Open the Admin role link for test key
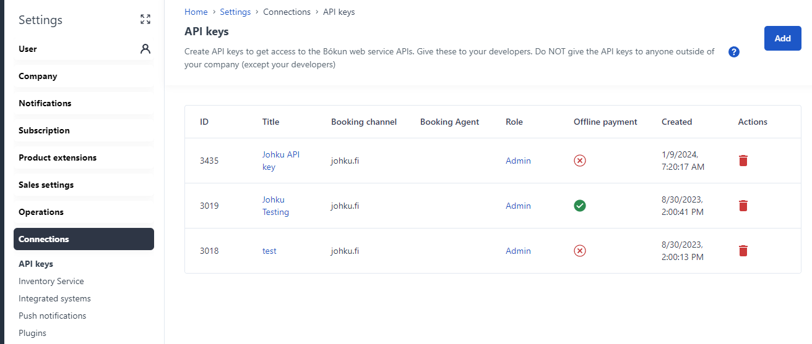 coord(518,251)
